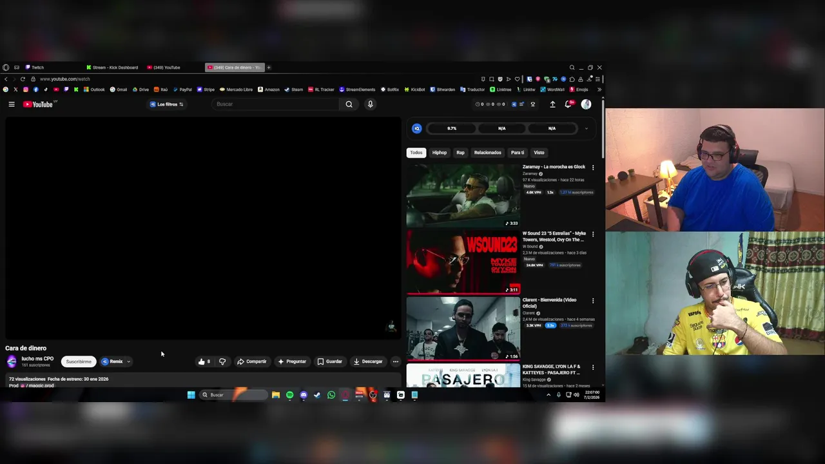Open the YouTube notifications bell
The image size is (825, 464).
pyautogui.click(x=568, y=104)
